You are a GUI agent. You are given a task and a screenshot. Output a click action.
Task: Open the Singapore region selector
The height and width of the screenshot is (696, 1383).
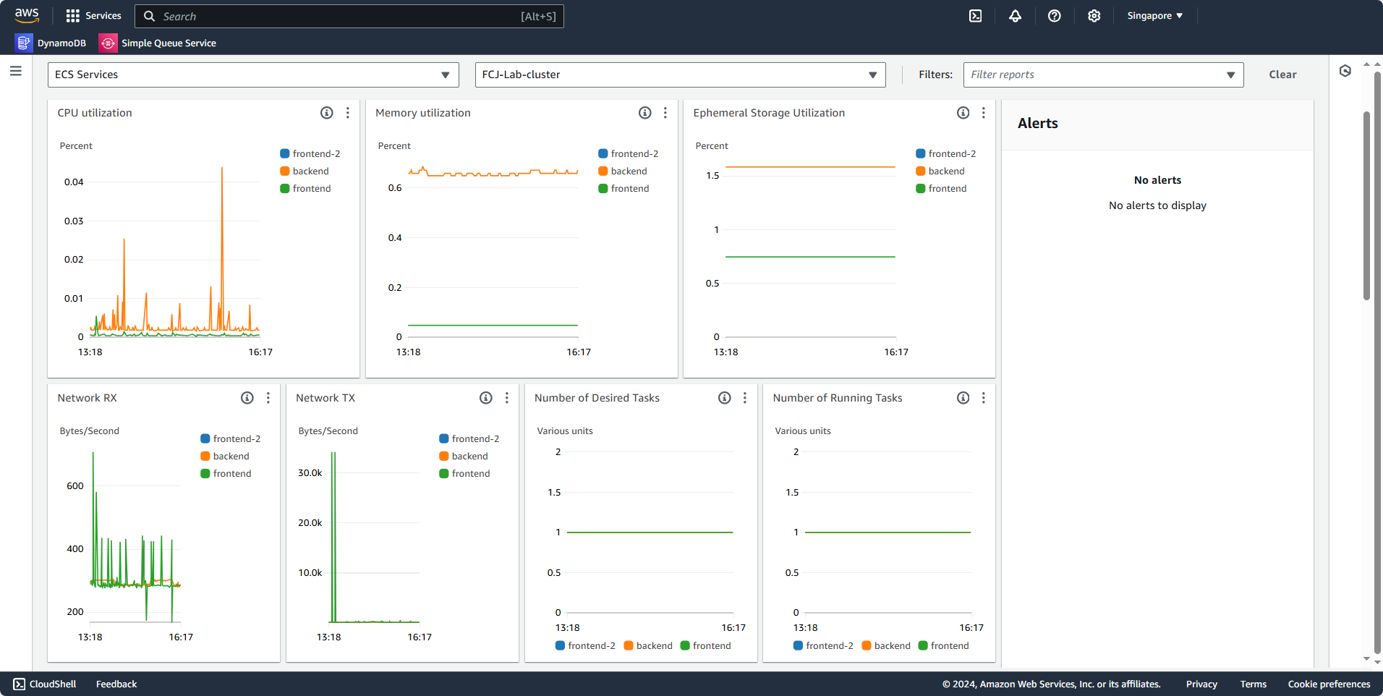pos(1154,16)
